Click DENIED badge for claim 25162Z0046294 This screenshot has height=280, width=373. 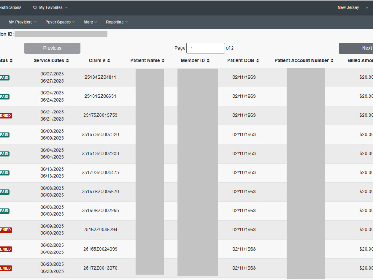tap(6, 230)
